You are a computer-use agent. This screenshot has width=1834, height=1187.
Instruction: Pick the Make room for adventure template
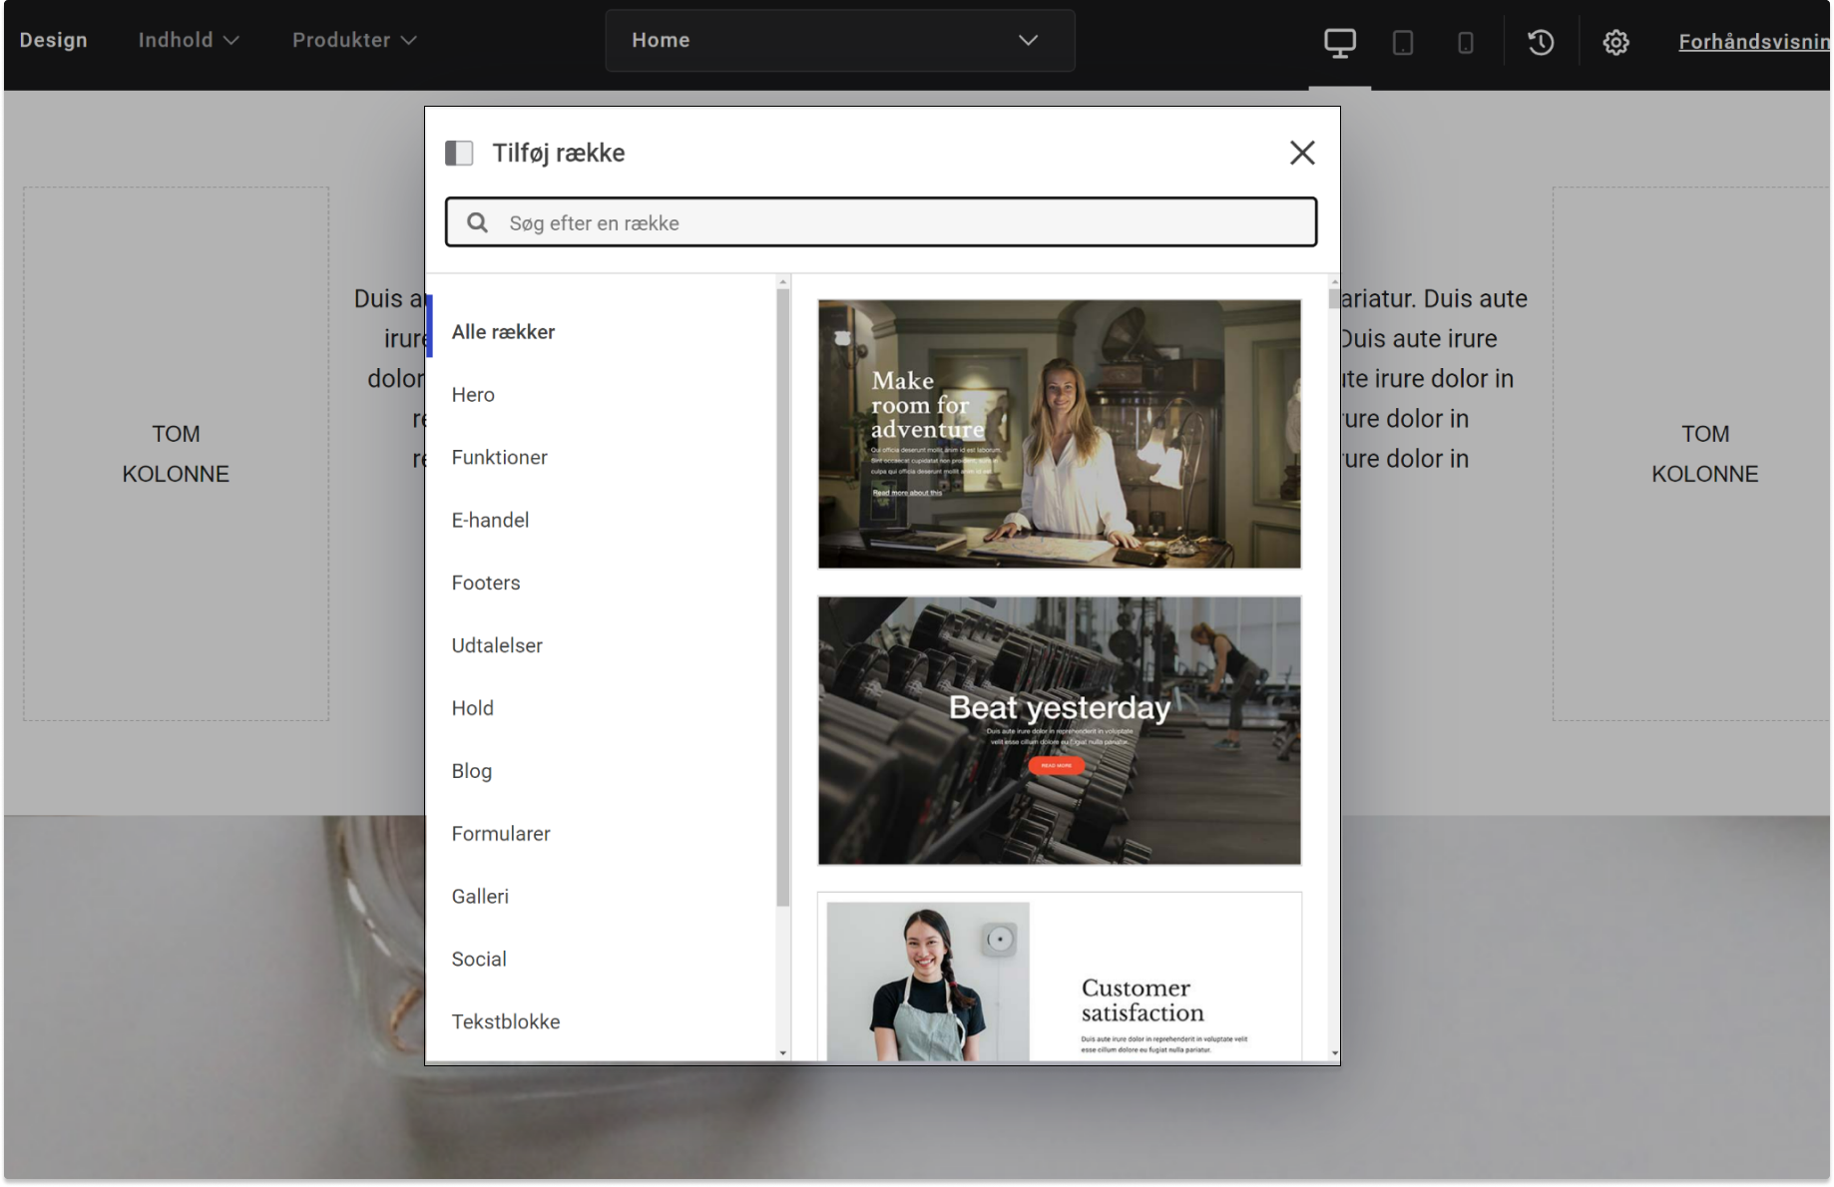[x=1059, y=434]
